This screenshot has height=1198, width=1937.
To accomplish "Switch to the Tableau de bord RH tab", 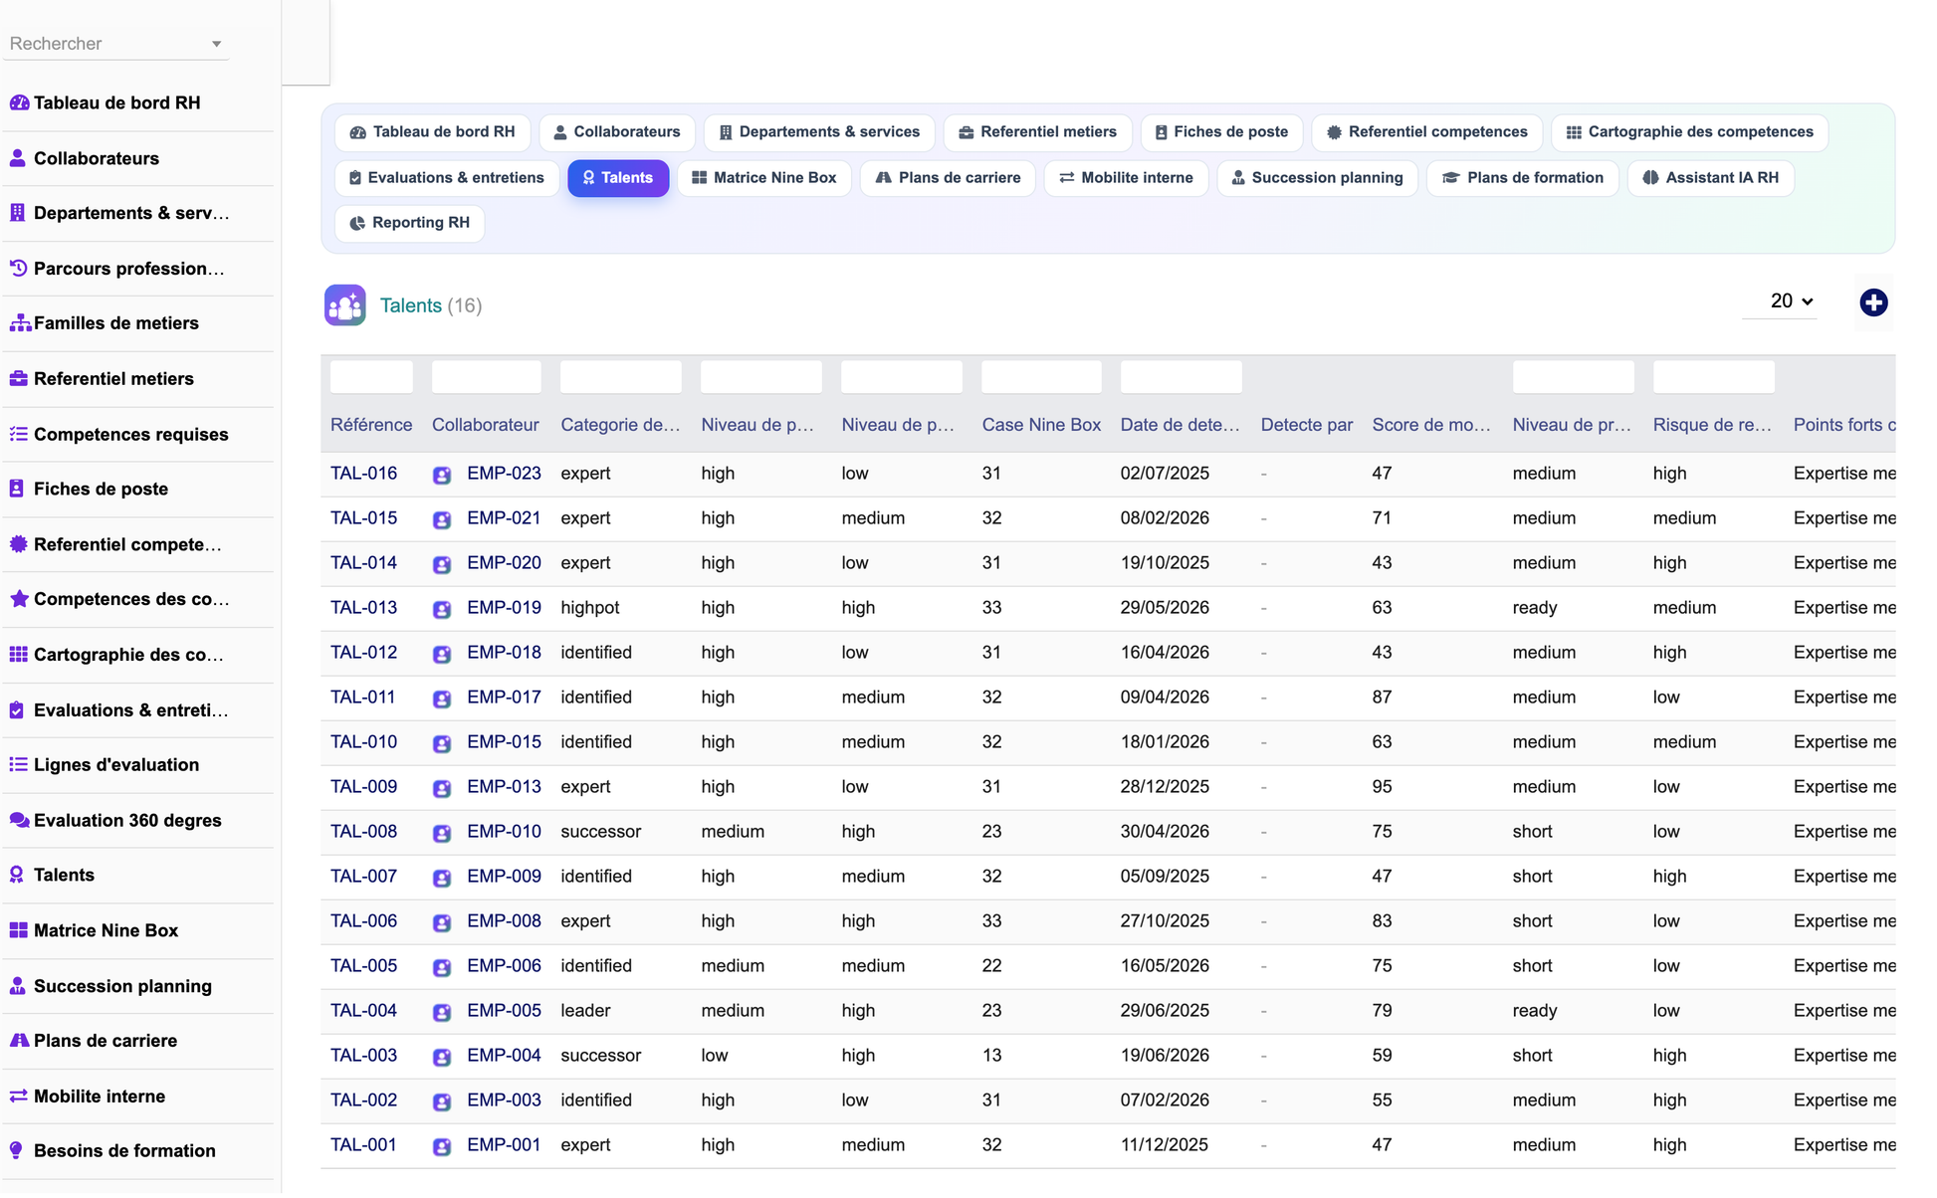I will 432,132.
